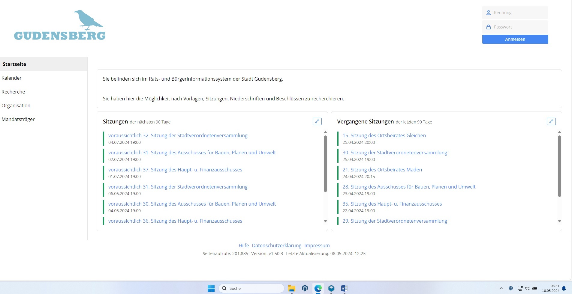
Task: Show hidden system tray icons
Action: 501,288
